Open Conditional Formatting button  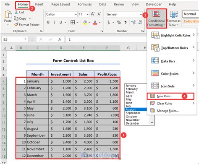click(x=157, y=18)
